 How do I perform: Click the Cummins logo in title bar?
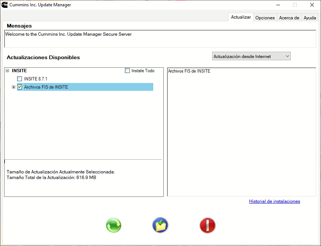tap(4, 5)
